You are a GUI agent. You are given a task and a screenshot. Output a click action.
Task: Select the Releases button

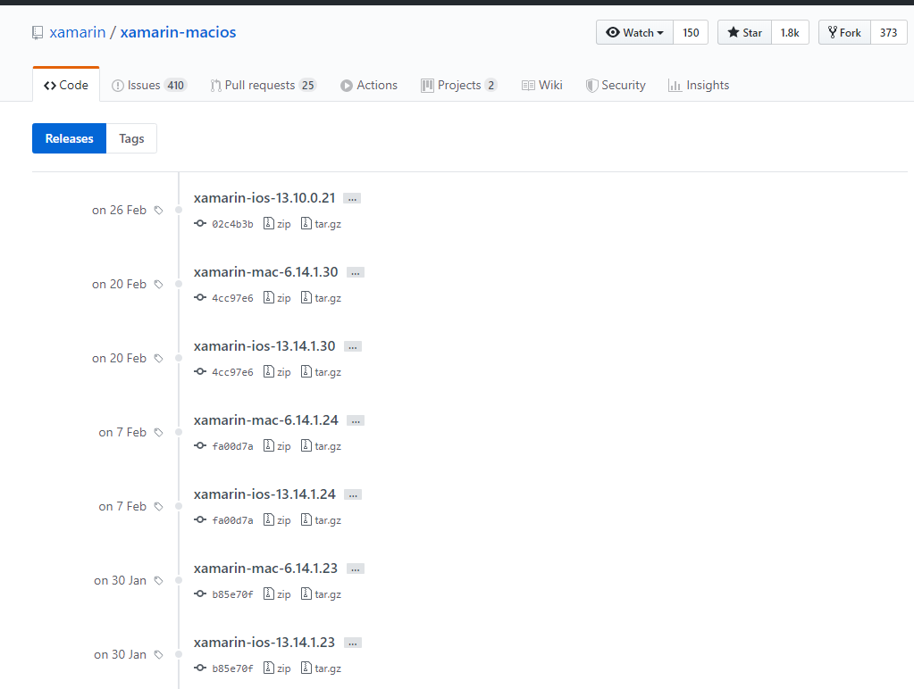[70, 138]
